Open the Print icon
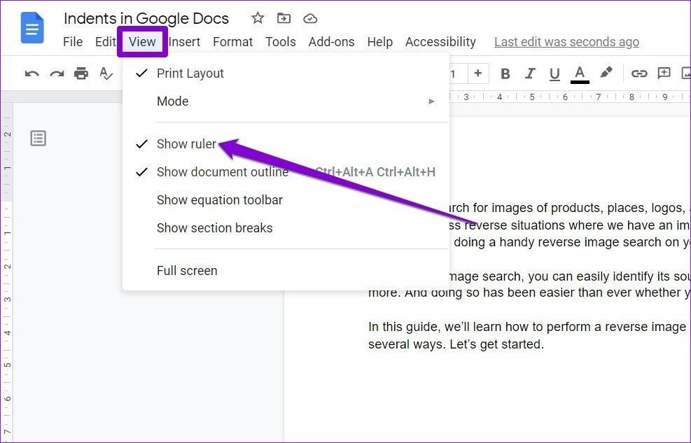The width and height of the screenshot is (691, 443). tap(81, 73)
